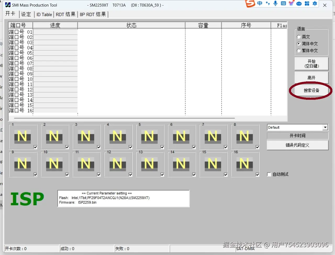Open the soft keyboard icon in input bar
335x255 pixels.
coord(283,3)
